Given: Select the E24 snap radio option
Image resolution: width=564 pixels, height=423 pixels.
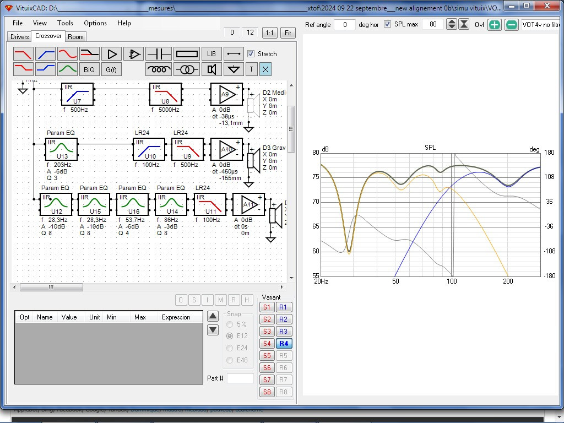Looking at the screenshot, I should tap(230, 348).
